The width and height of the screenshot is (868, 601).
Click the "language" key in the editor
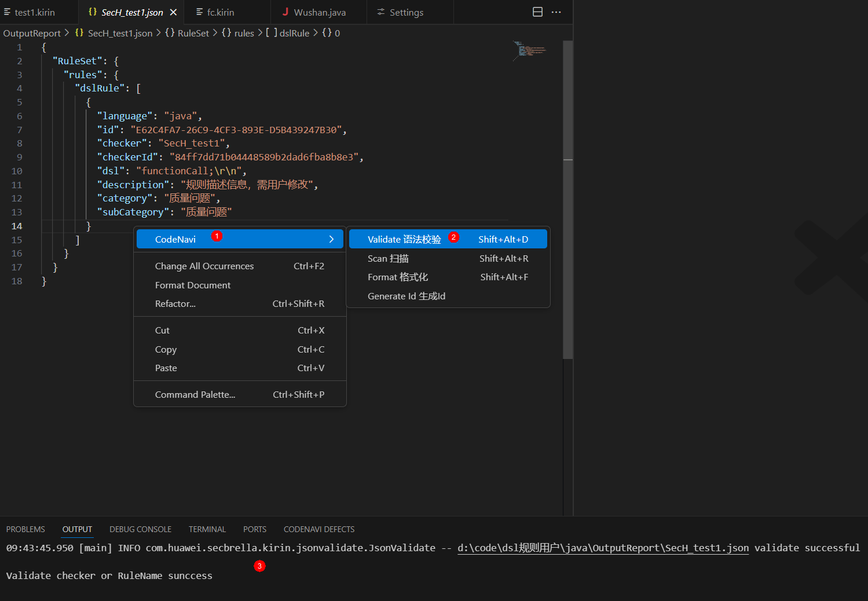(125, 116)
